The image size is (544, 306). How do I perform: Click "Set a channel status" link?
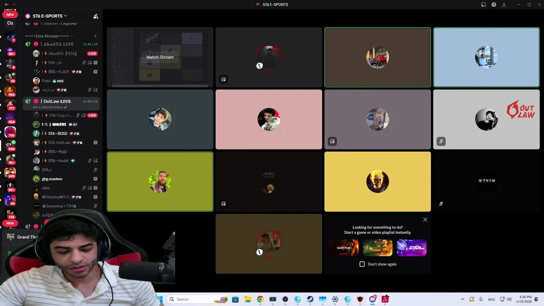click(x=48, y=107)
